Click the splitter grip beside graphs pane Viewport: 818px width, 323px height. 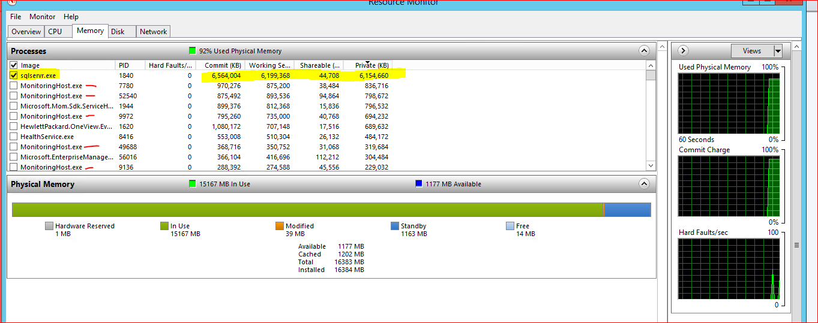797,244
